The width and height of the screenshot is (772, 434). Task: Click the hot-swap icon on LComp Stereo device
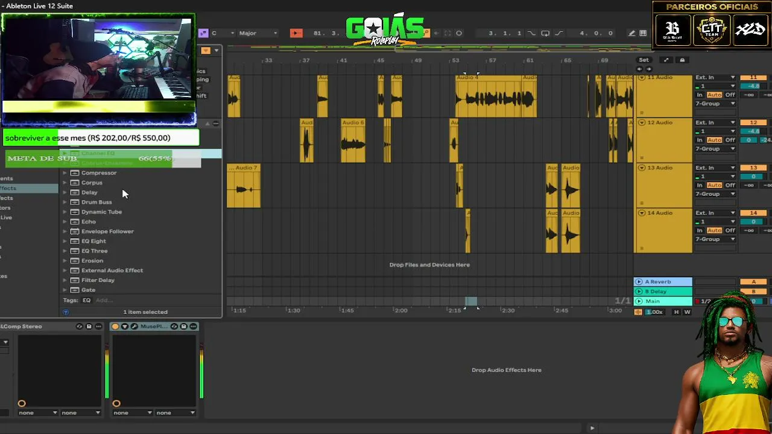pyautogui.click(x=80, y=327)
